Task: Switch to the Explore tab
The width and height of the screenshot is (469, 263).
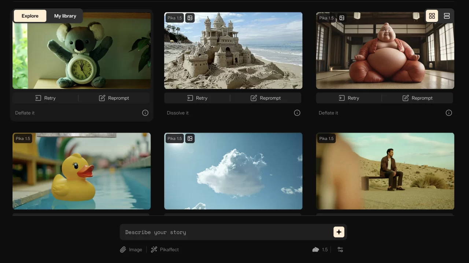Action: click(x=30, y=16)
